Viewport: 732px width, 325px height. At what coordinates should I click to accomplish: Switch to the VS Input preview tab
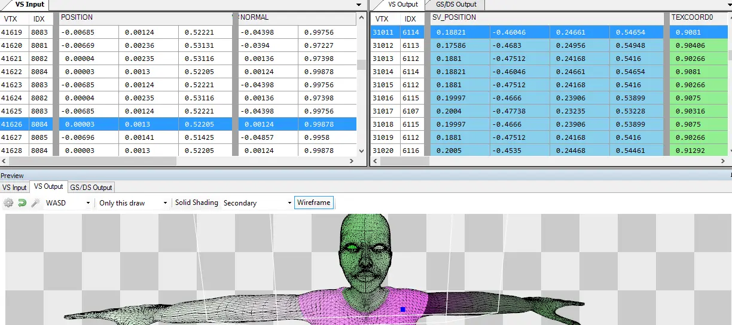pyautogui.click(x=15, y=188)
